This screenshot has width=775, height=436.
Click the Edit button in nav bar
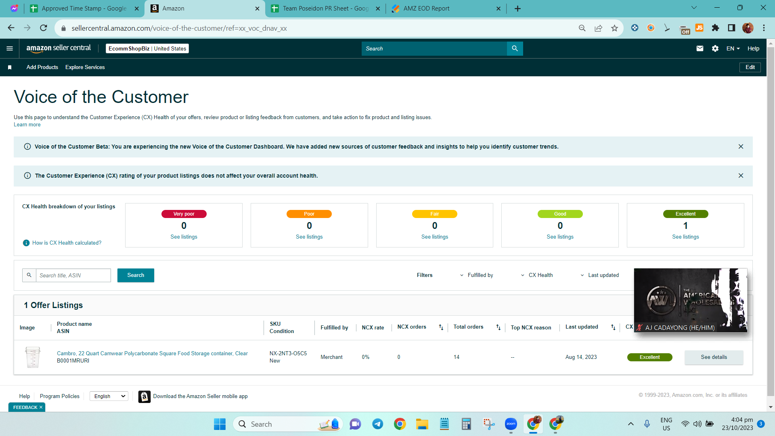click(x=750, y=67)
